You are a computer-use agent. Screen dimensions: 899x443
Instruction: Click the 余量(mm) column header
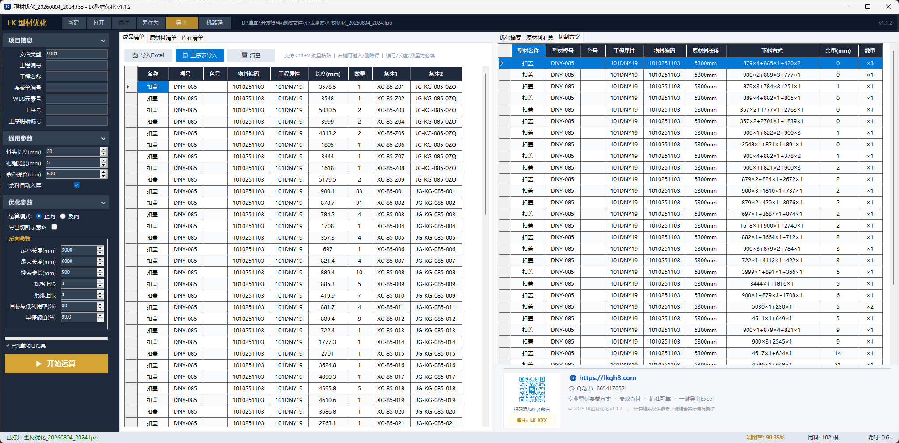point(838,50)
